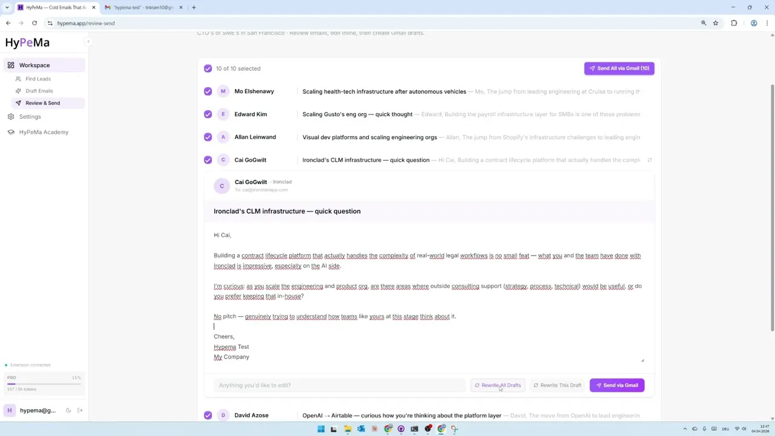Open the browser extensions puzzle icon
Image resolution: width=775 pixels, height=436 pixels.
pyautogui.click(x=734, y=23)
